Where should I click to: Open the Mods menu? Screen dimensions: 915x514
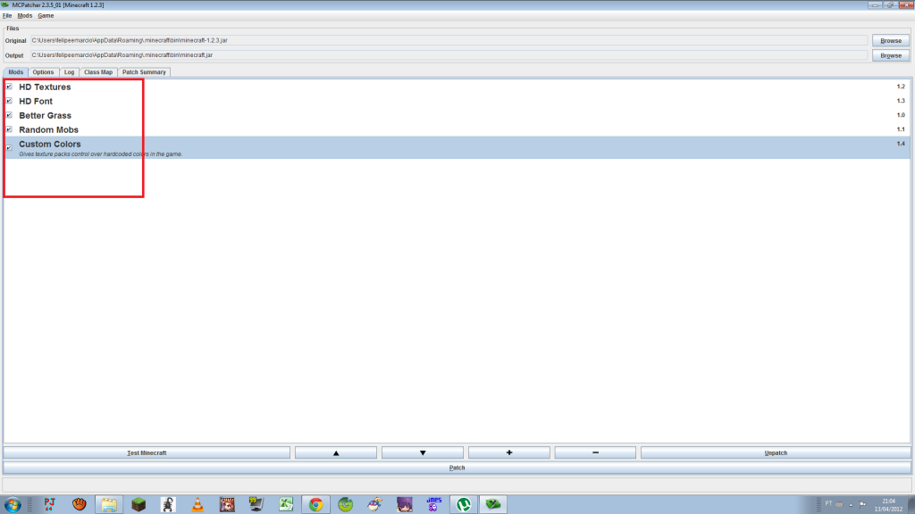pyautogui.click(x=24, y=15)
